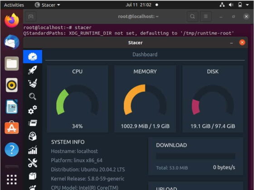Image resolution: width=254 pixels, height=190 pixels.
Task: Click DISK usage gauge
Action: (x=213, y=100)
